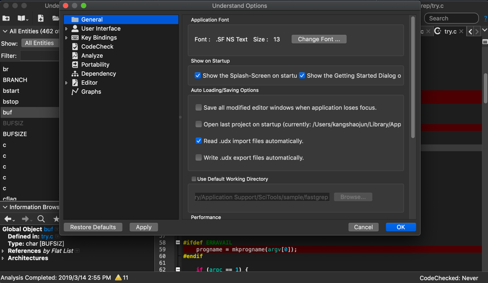This screenshot has width=488, height=283.
Task: Click the Information Browser search magnifier icon
Action: [x=41, y=219]
